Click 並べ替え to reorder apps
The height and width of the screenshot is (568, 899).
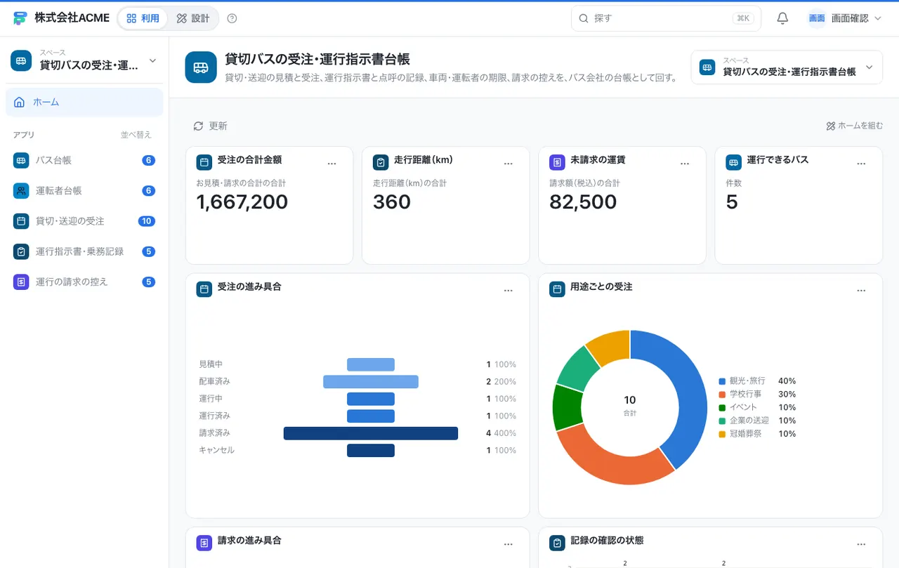tap(136, 135)
